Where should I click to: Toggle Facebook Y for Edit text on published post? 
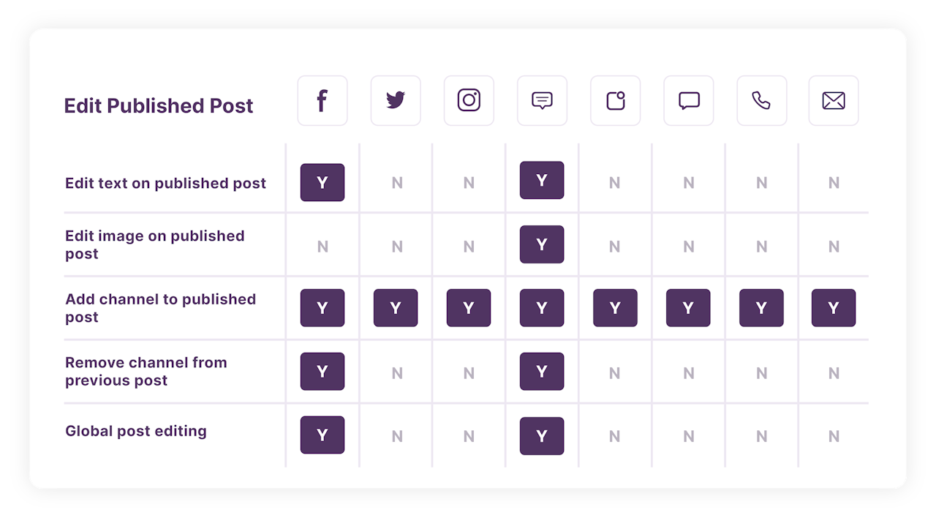322,183
